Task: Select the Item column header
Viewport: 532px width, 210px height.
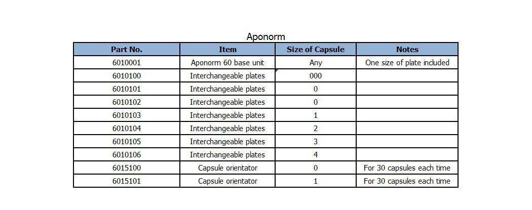Action: (x=227, y=50)
